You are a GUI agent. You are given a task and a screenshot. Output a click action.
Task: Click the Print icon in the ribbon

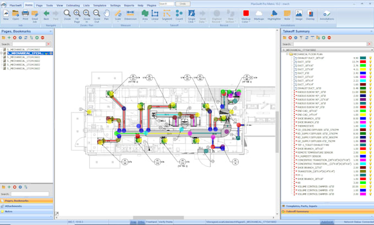[x=25, y=14]
